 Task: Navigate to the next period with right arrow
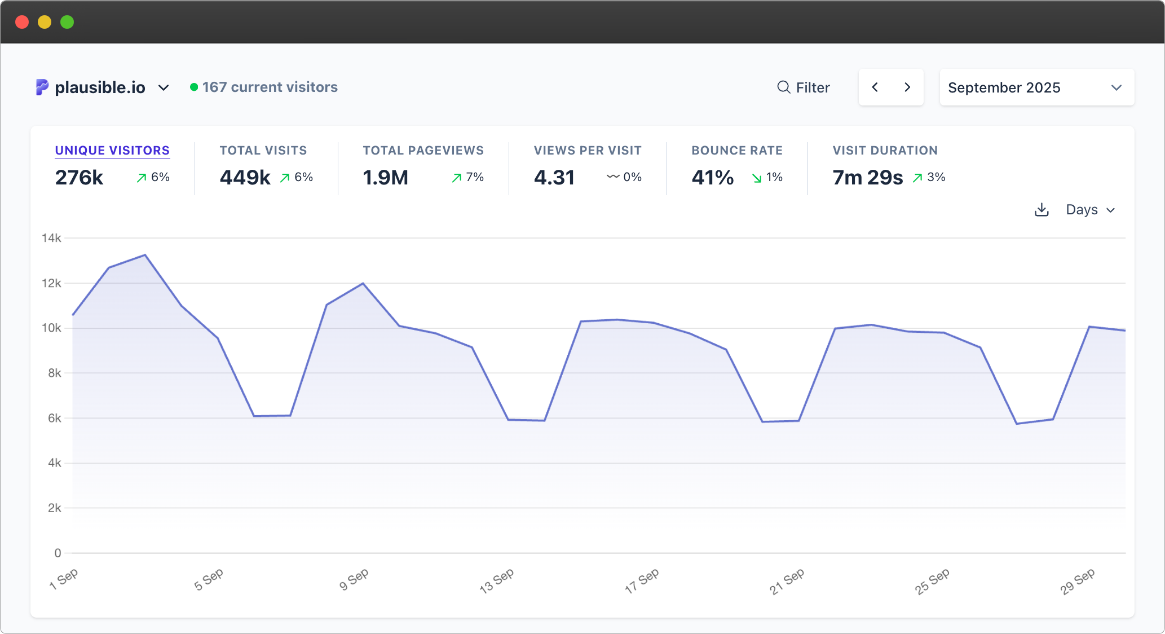(907, 87)
